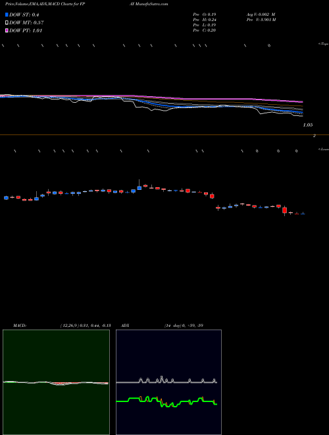Click the MACD (12,26,9) values text

click(86, 326)
